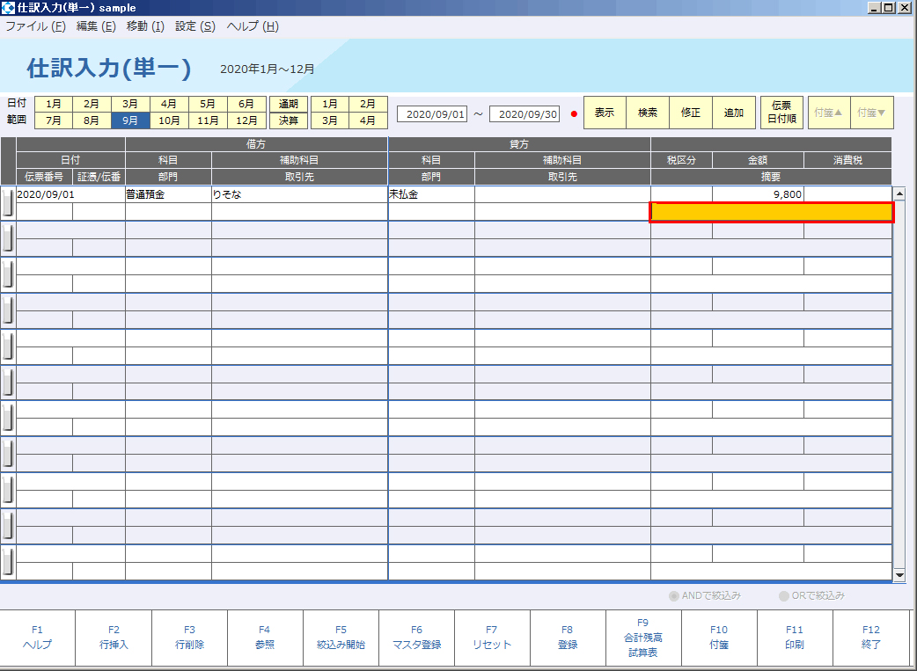
Task: Click the scrollbar up arrow of journal grid
Action: [899, 193]
